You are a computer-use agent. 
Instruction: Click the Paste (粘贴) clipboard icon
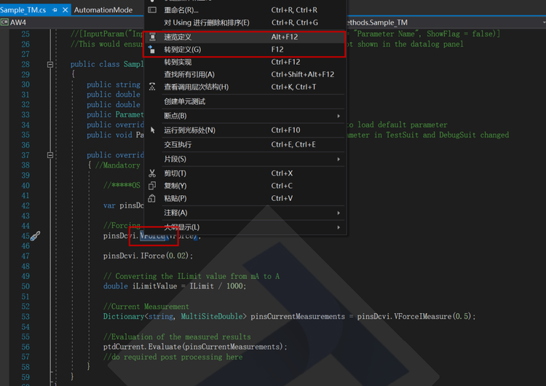152,198
